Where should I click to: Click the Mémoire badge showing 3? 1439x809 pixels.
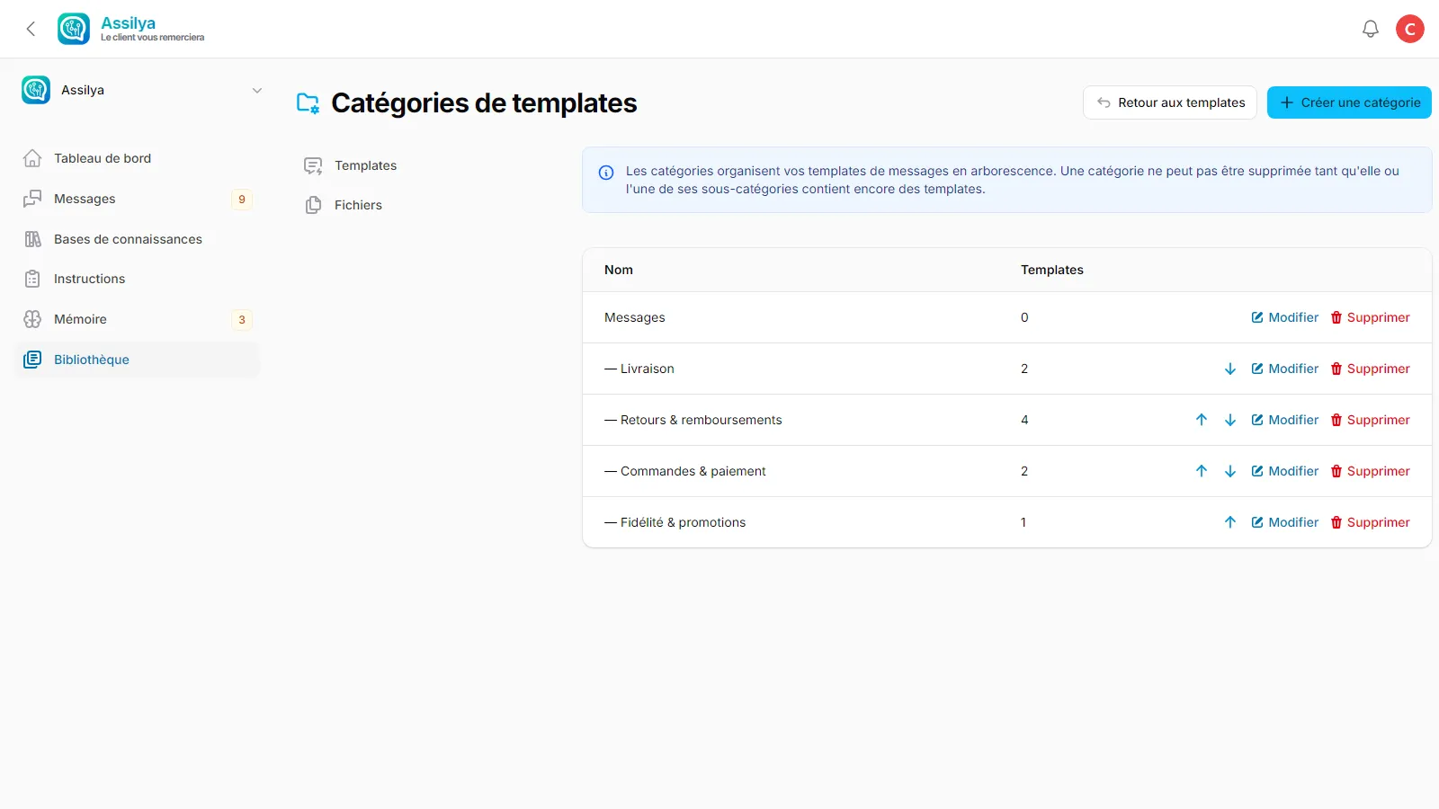(x=242, y=320)
